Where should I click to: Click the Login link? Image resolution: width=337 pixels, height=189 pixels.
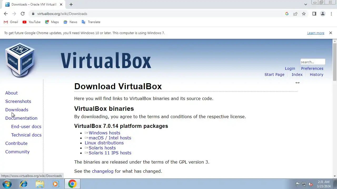[290, 69]
